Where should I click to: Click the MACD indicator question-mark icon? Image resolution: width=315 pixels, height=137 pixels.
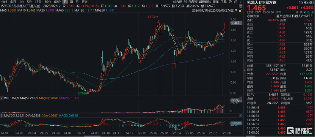pyautogui.click(x=2, y=116)
